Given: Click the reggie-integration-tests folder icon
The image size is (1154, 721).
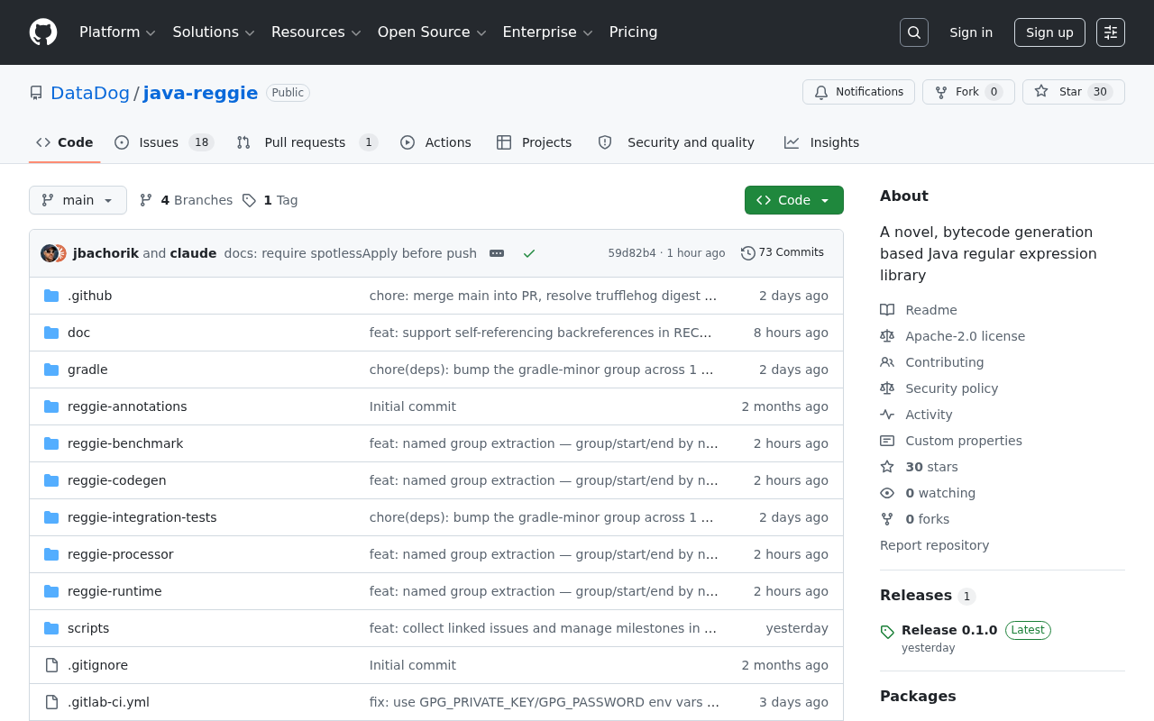Looking at the screenshot, I should 51,517.
